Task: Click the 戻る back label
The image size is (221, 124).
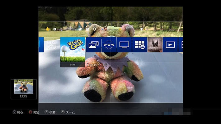Action: pyautogui.click(x=20, y=112)
